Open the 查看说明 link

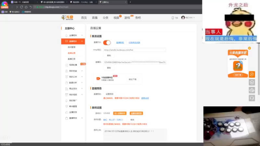tap(145, 98)
